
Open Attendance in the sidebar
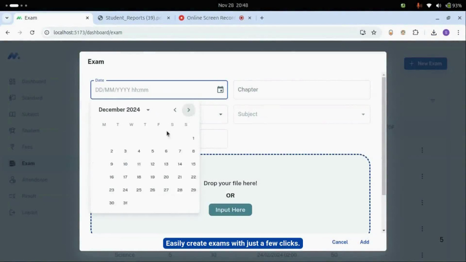click(34, 180)
